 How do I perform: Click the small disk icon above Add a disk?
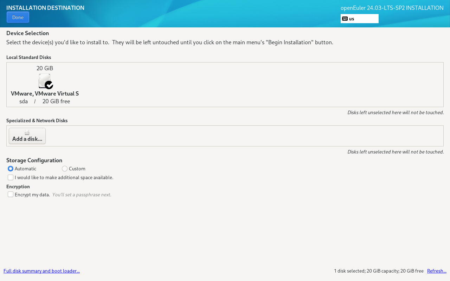[27, 133]
